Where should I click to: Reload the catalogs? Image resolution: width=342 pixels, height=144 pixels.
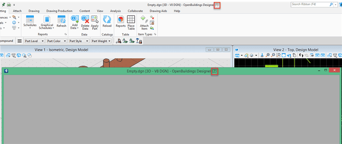coord(107,22)
